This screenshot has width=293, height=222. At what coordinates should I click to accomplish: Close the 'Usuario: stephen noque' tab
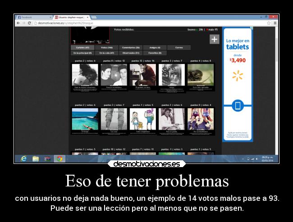pyautogui.click(x=87, y=17)
